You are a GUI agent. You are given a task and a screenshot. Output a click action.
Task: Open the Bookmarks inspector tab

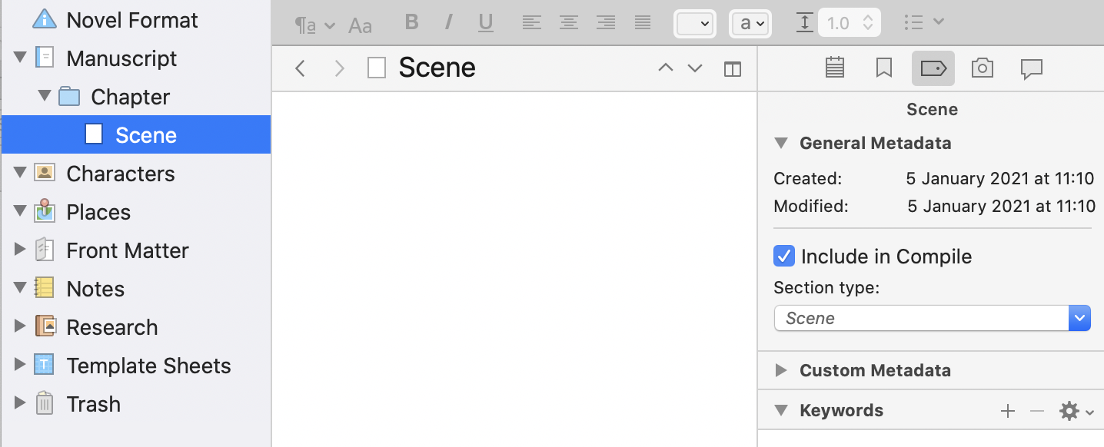tap(884, 68)
